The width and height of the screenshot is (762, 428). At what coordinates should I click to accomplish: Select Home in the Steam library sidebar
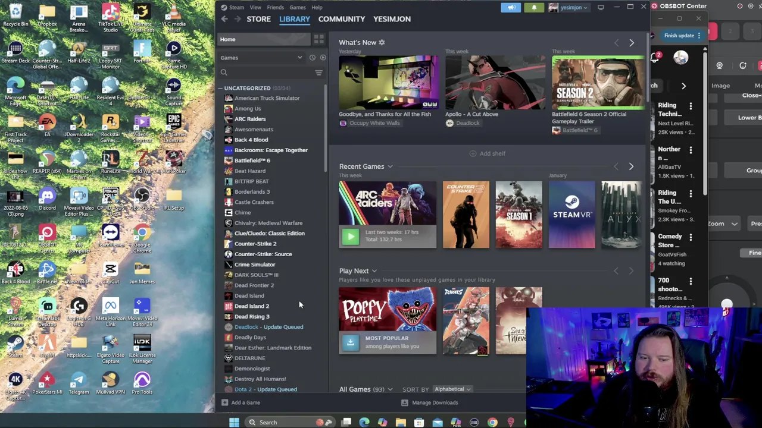click(x=264, y=39)
